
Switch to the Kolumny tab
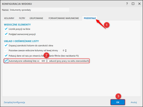(x=9, y=18)
